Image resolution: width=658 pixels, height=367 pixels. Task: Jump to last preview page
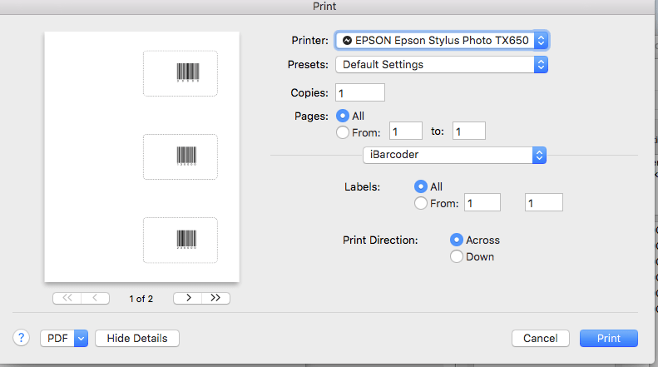click(215, 298)
